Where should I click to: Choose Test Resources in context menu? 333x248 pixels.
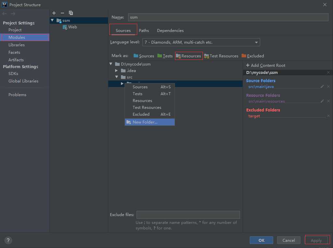point(150,107)
